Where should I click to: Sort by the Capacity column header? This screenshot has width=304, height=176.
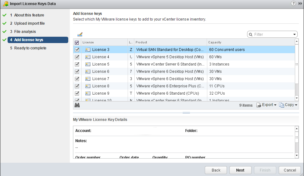pos(251,42)
